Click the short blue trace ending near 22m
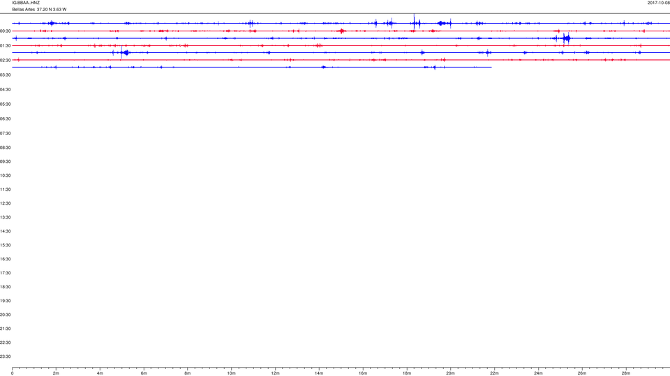The image size is (670, 376). (252, 67)
